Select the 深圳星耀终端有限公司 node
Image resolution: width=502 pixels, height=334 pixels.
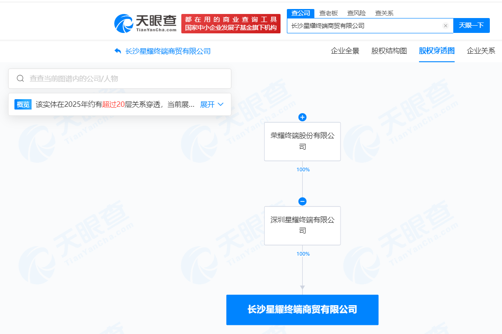(x=302, y=225)
